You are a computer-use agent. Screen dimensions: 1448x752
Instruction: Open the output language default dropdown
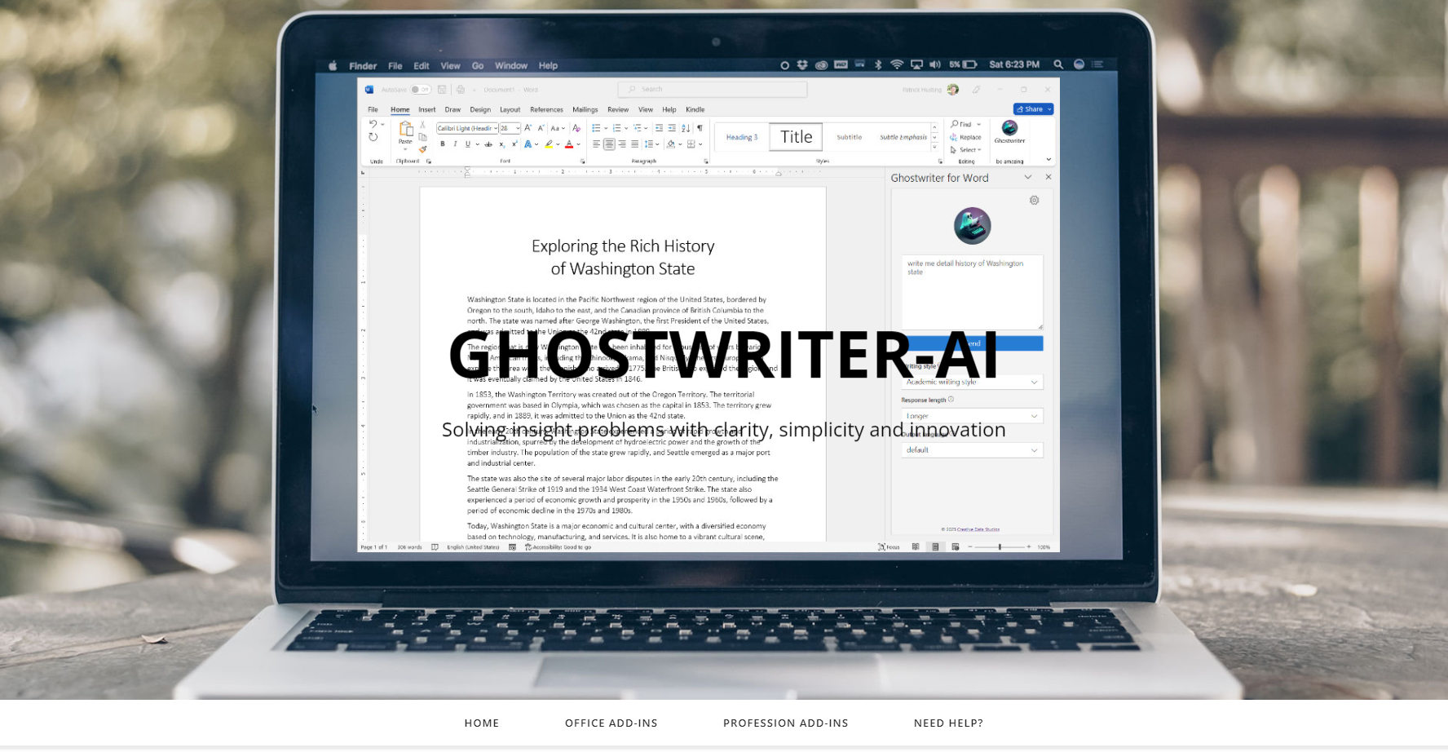tap(972, 450)
